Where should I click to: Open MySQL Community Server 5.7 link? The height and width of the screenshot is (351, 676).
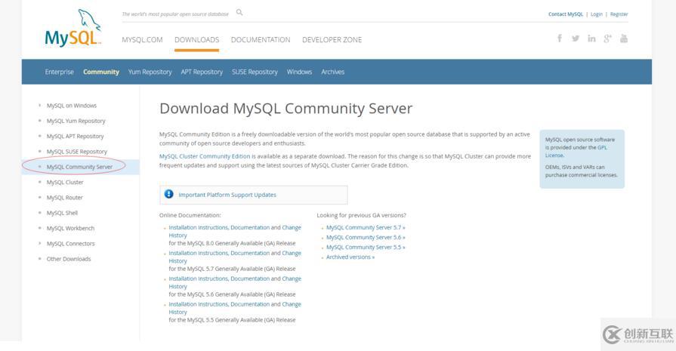pyautogui.click(x=366, y=227)
